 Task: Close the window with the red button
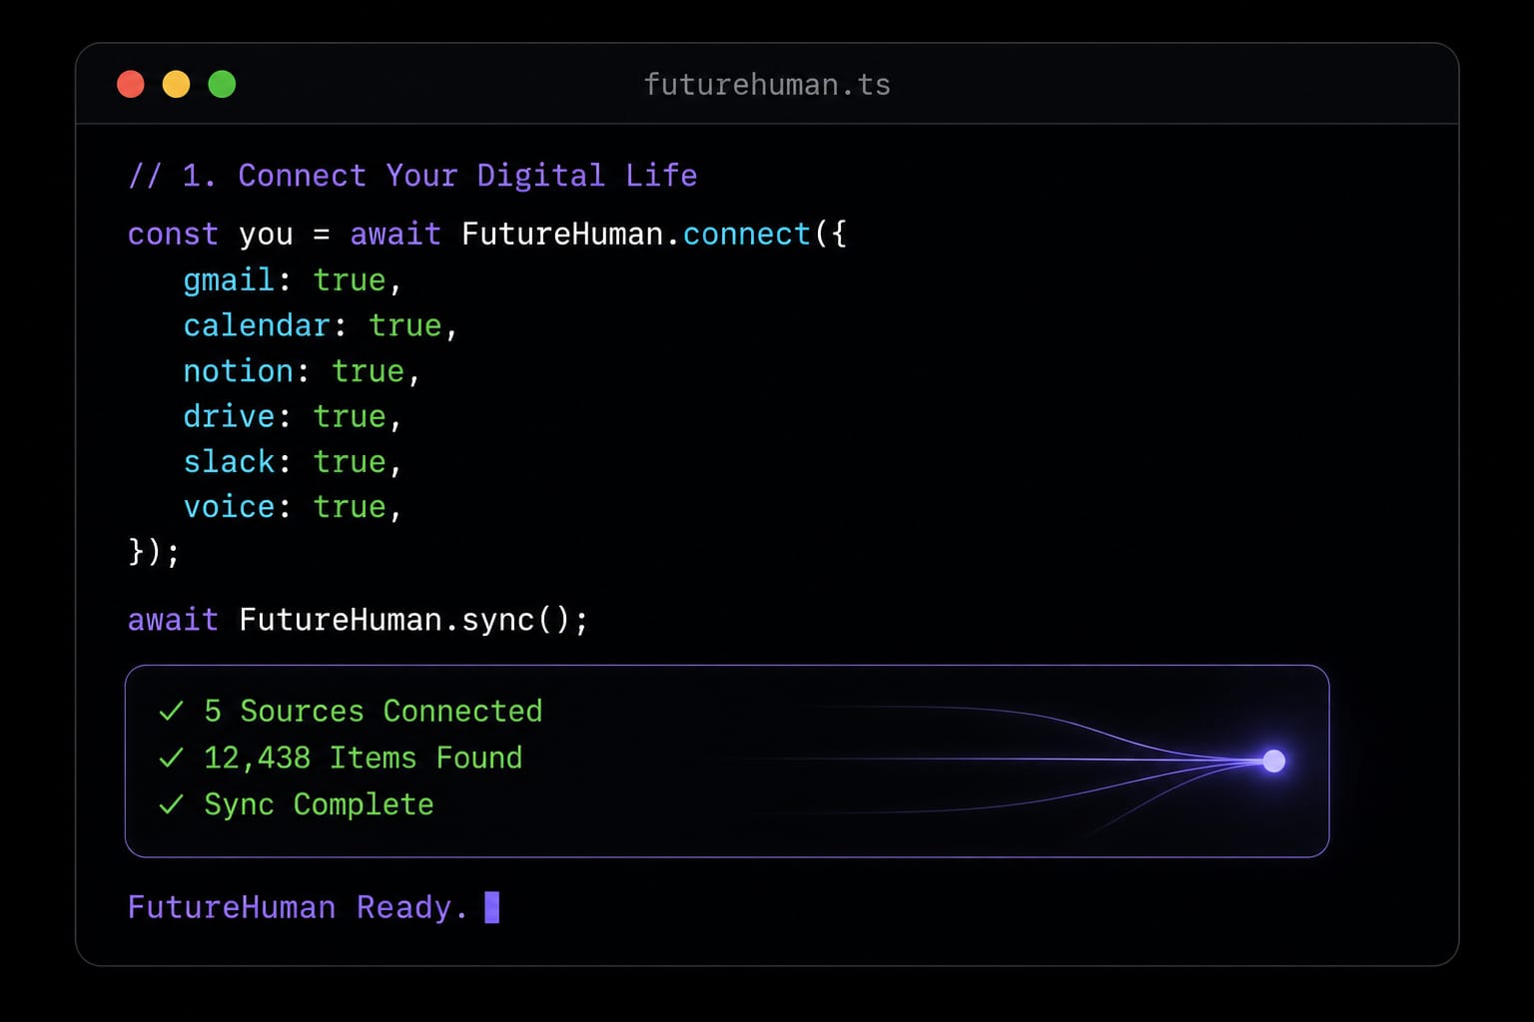point(131,84)
